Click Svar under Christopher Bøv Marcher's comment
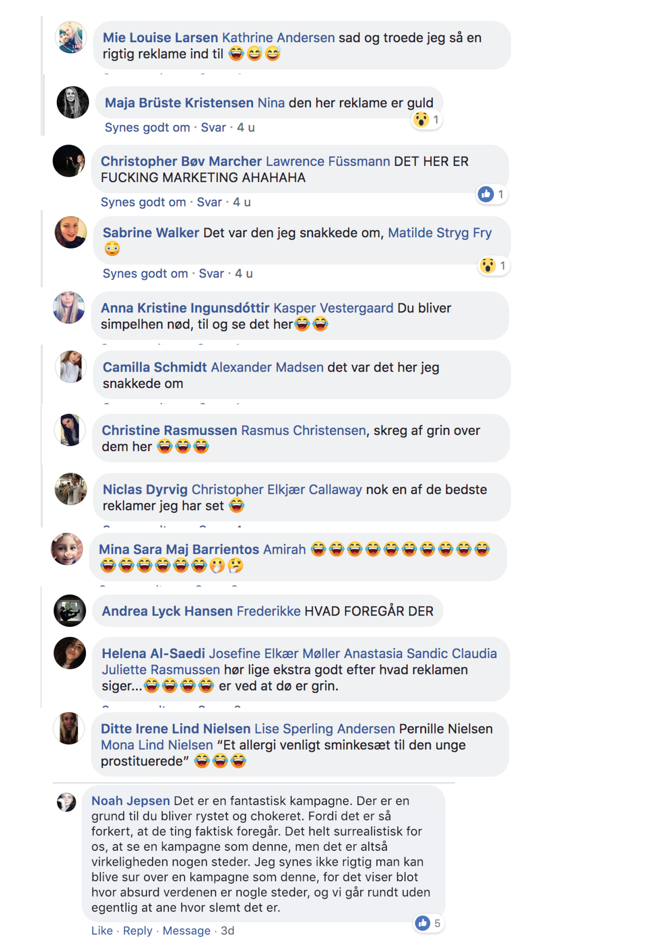The image size is (671, 949). click(x=209, y=202)
